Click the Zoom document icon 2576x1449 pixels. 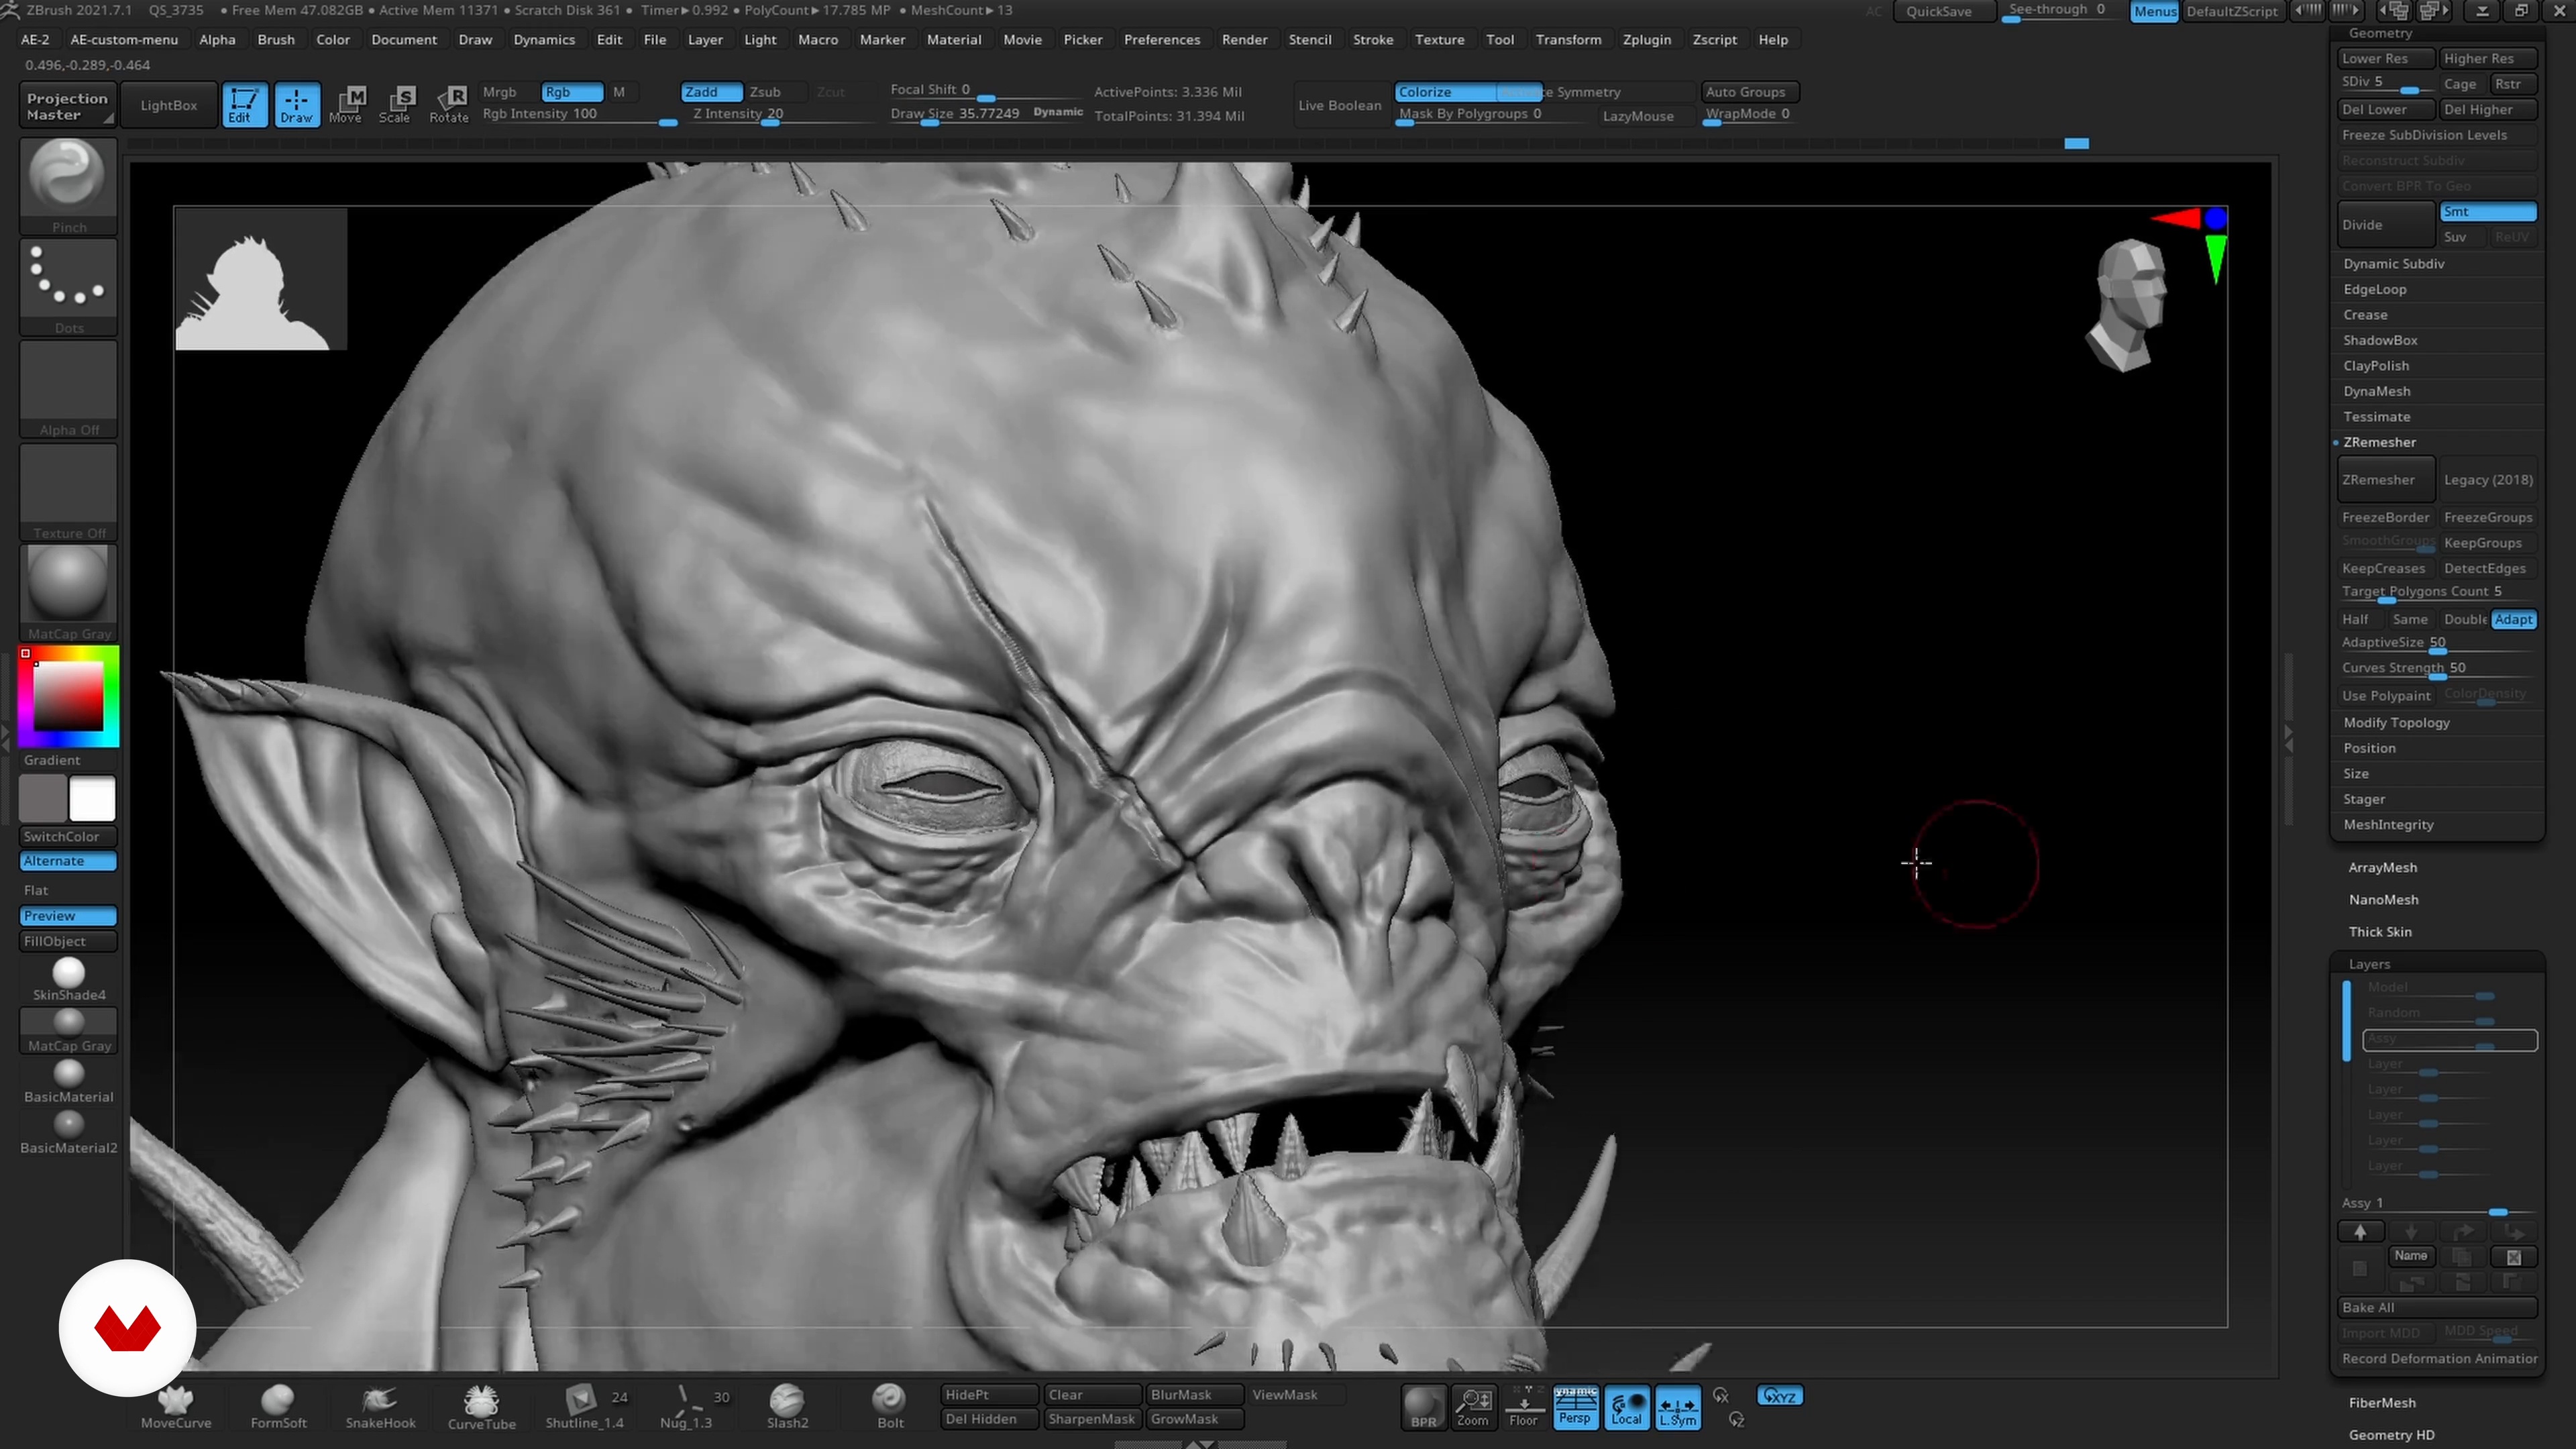point(1473,1407)
